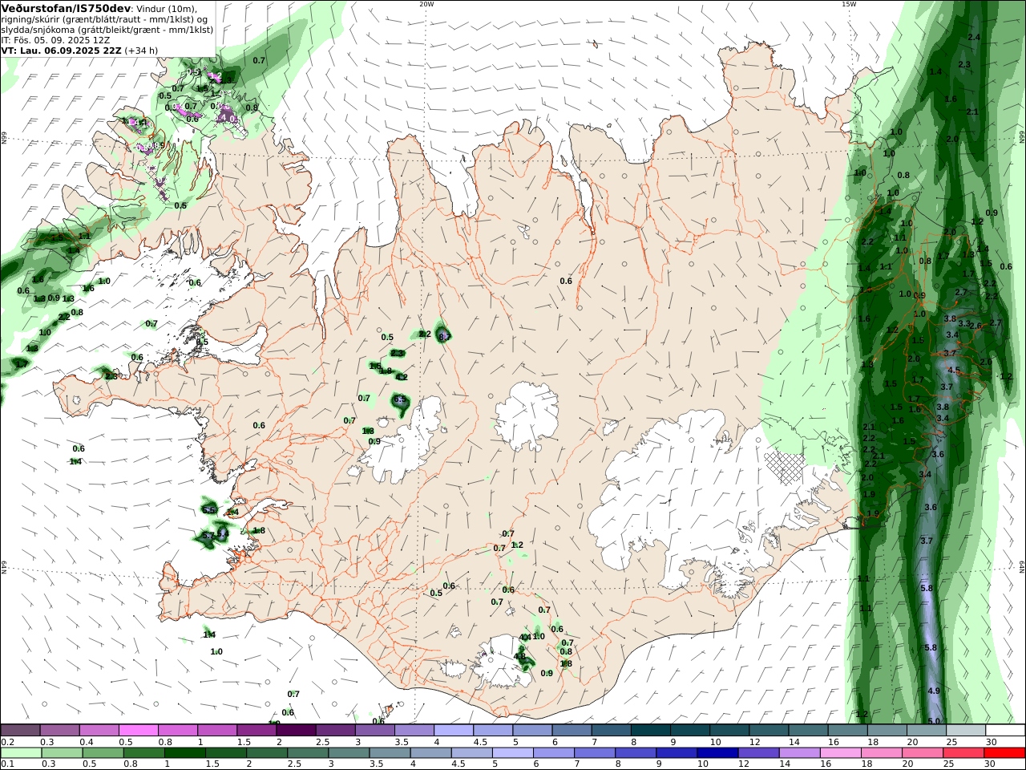
Task: Click the '2.4' precipitation value in the northeast
Action: coord(974,38)
